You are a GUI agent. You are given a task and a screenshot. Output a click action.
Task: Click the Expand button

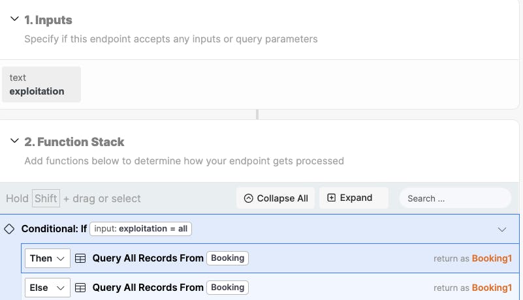[354, 198]
